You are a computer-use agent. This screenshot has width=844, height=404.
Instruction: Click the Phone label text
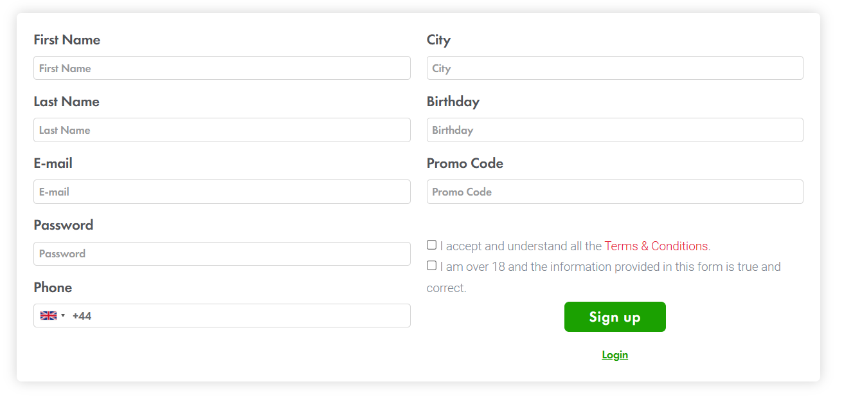point(53,288)
